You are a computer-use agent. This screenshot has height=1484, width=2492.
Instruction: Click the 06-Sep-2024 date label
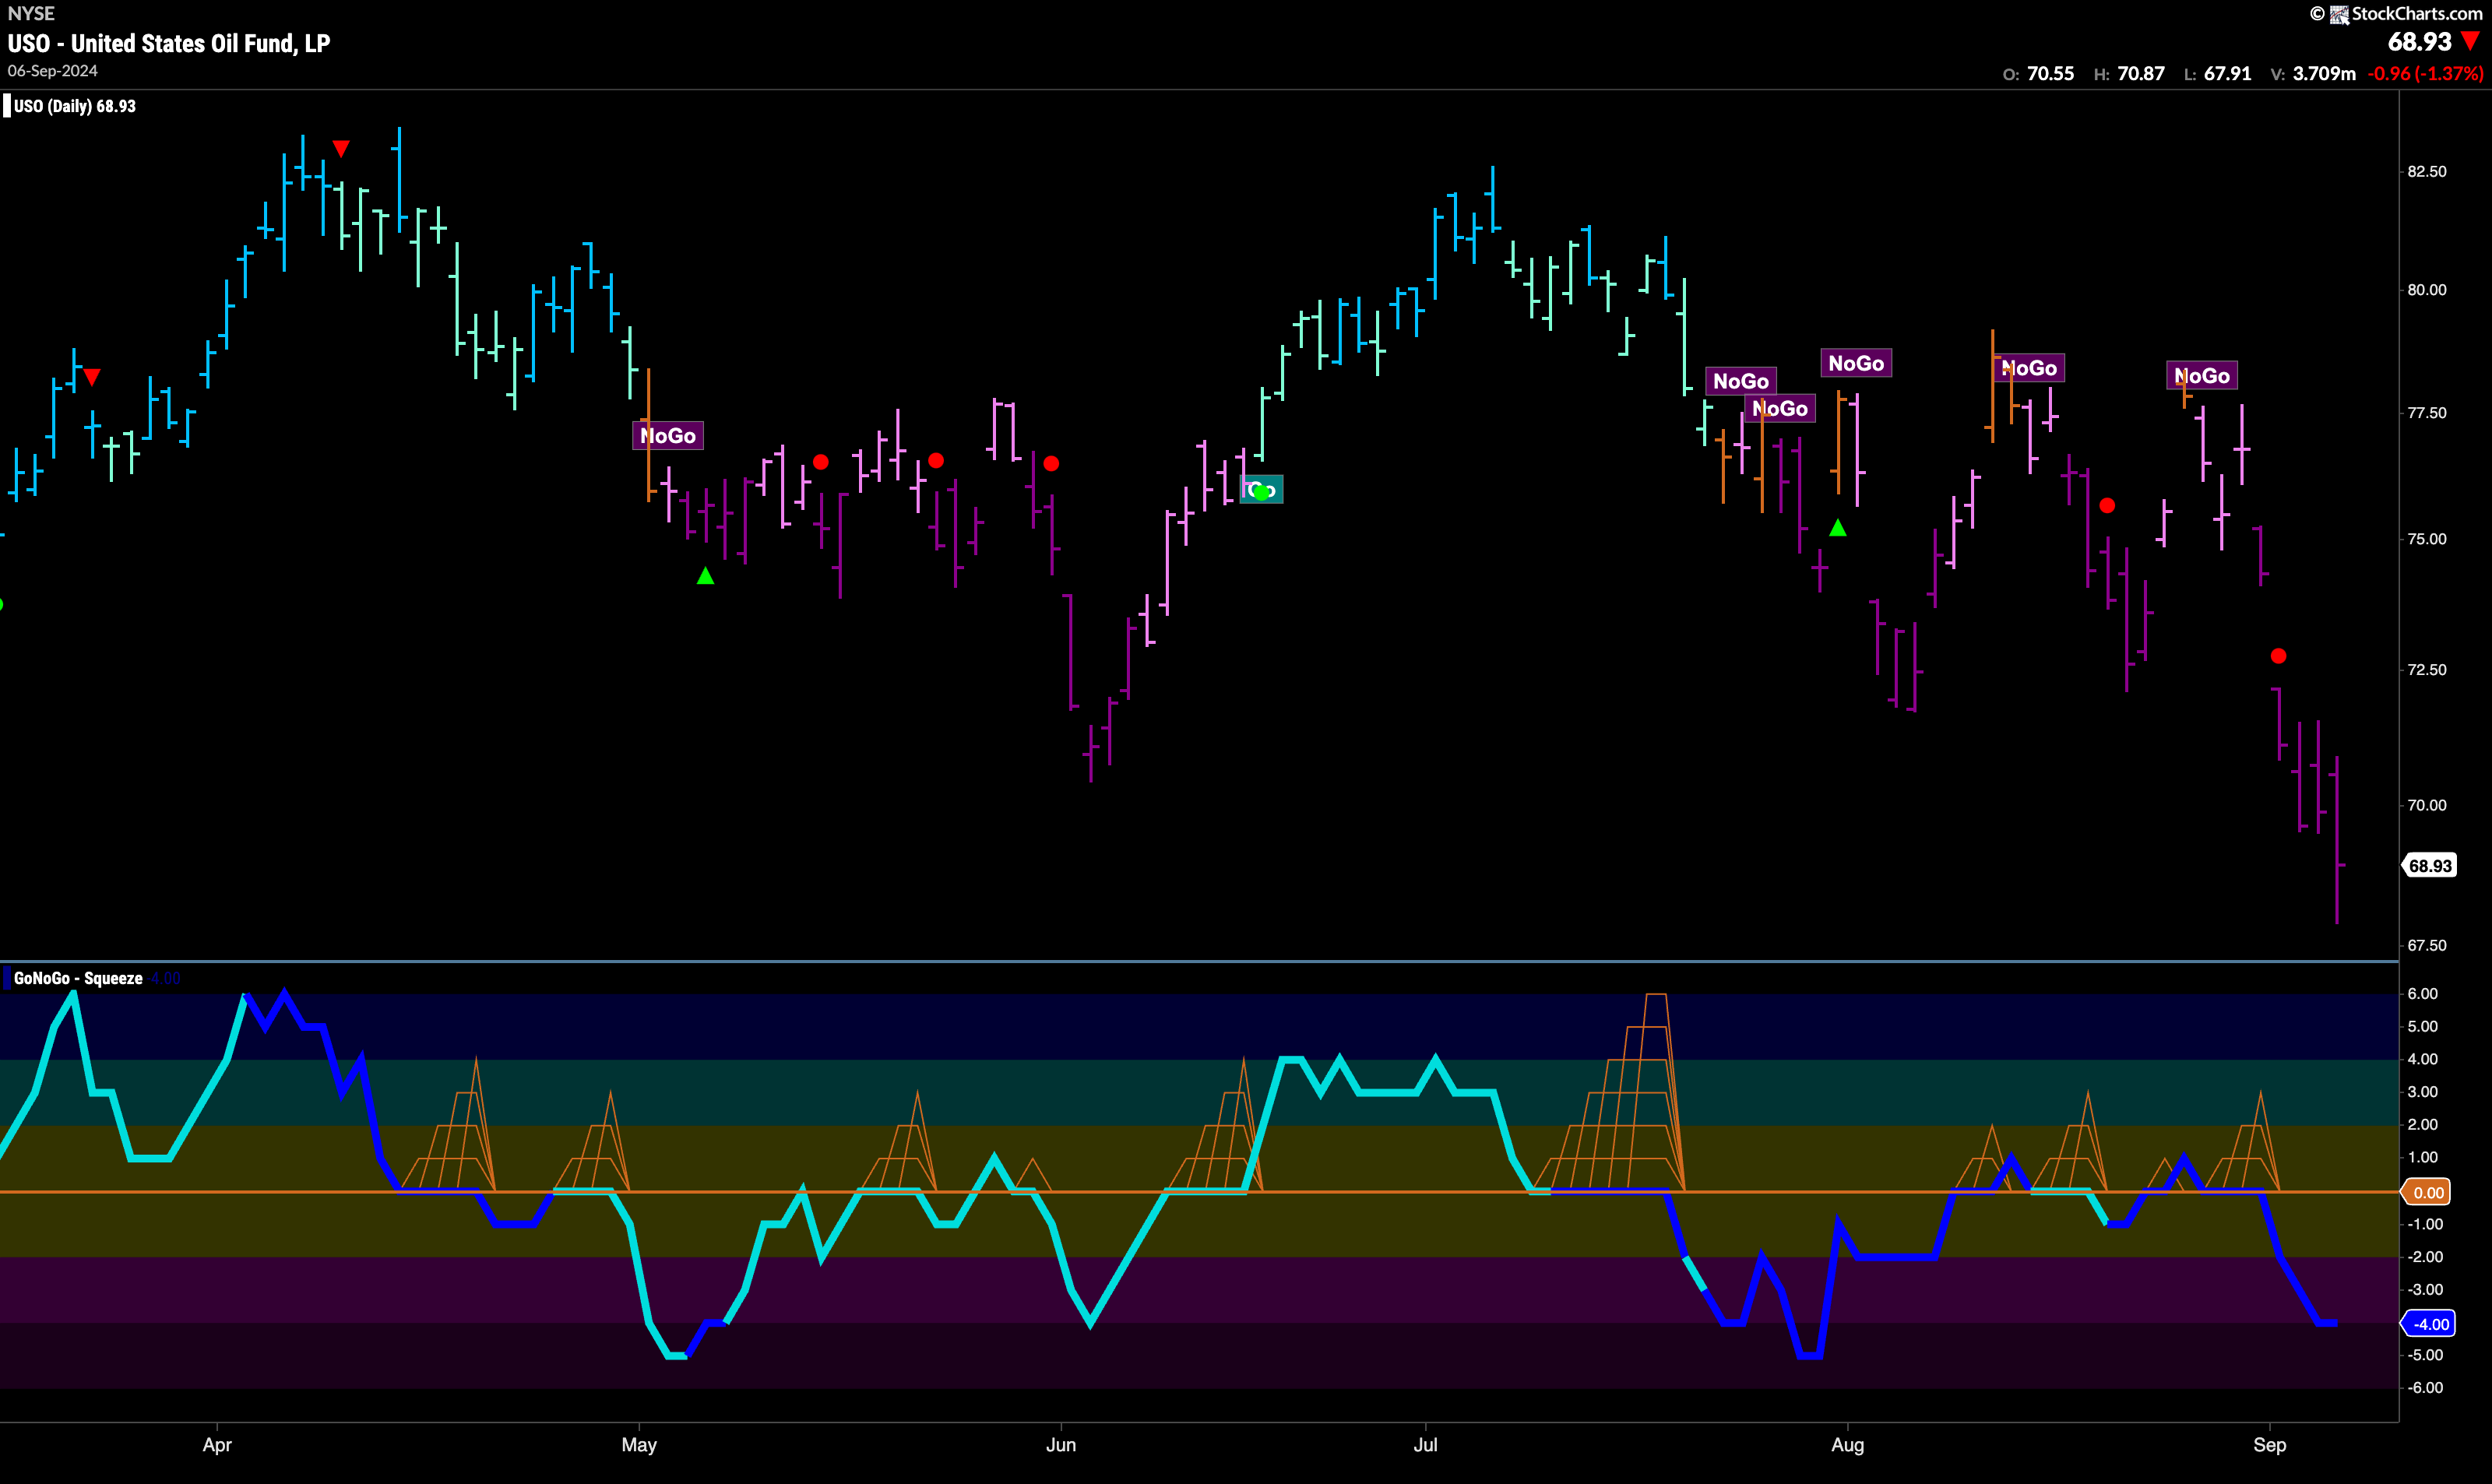(x=53, y=71)
